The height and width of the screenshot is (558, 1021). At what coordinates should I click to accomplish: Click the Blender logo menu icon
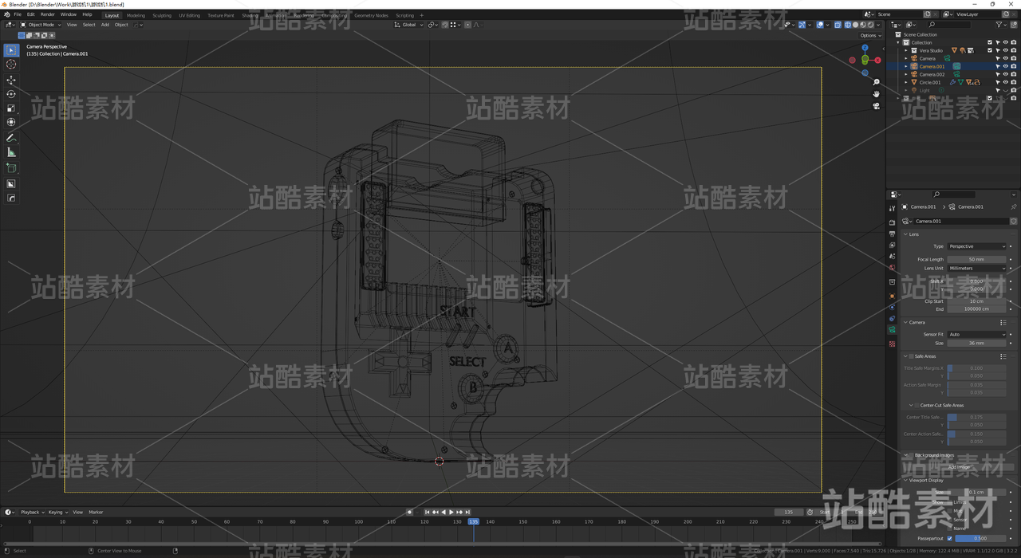6,14
